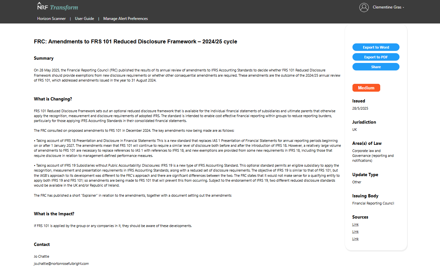
Task: Click the contact name Jo Chattle
Action: pos(41,256)
